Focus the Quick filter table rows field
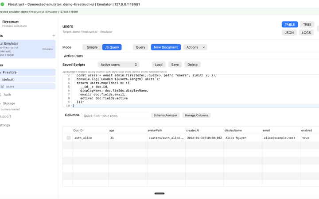Viewport: 319px width, 199px height. (115, 116)
